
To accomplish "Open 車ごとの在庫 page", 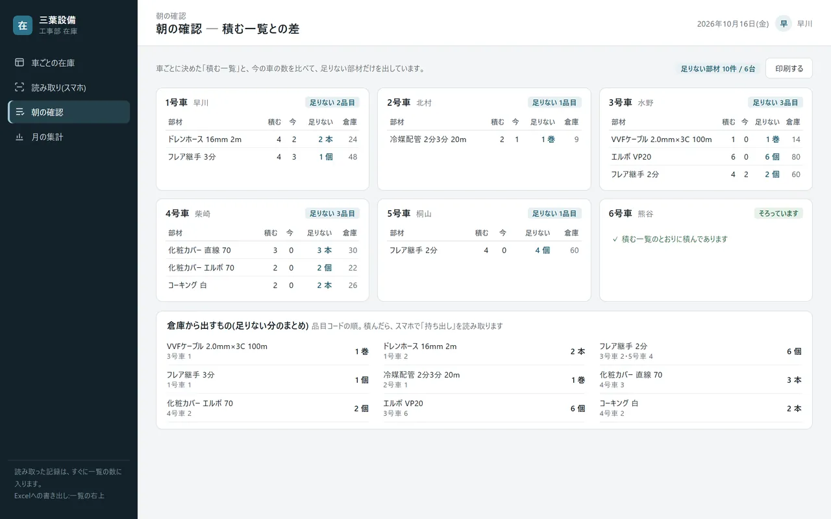I will coord(69,63).
